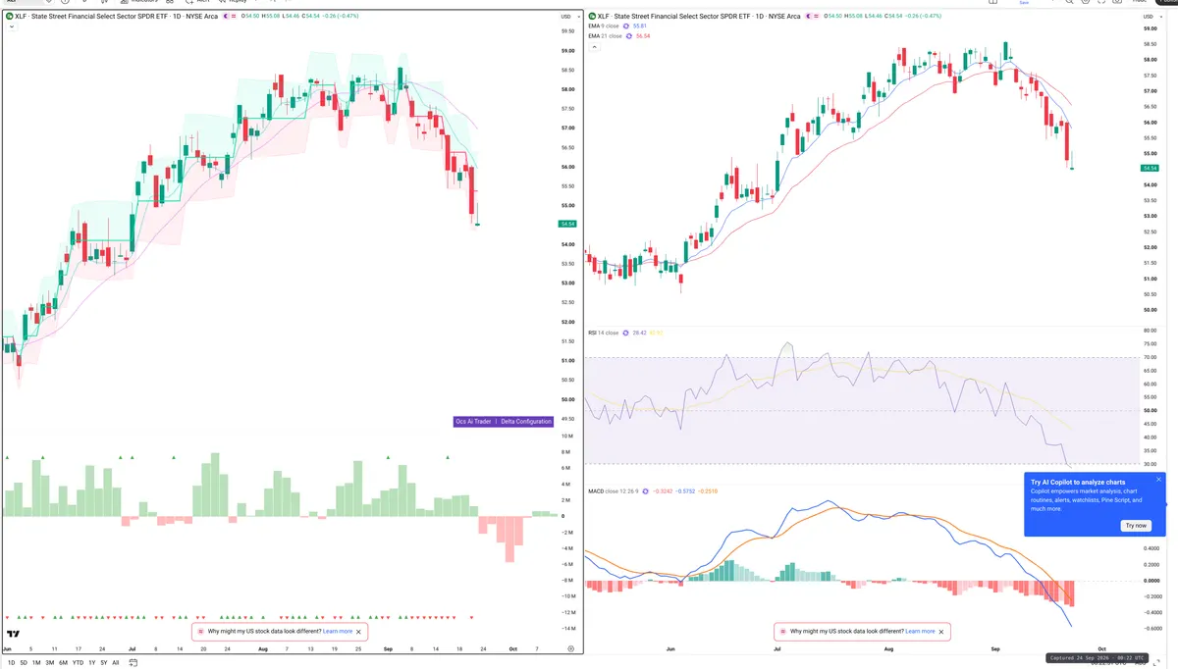The image size is (1178, 669).
Task: Click the market status moon icon in left chart
Action: [226, 17]
